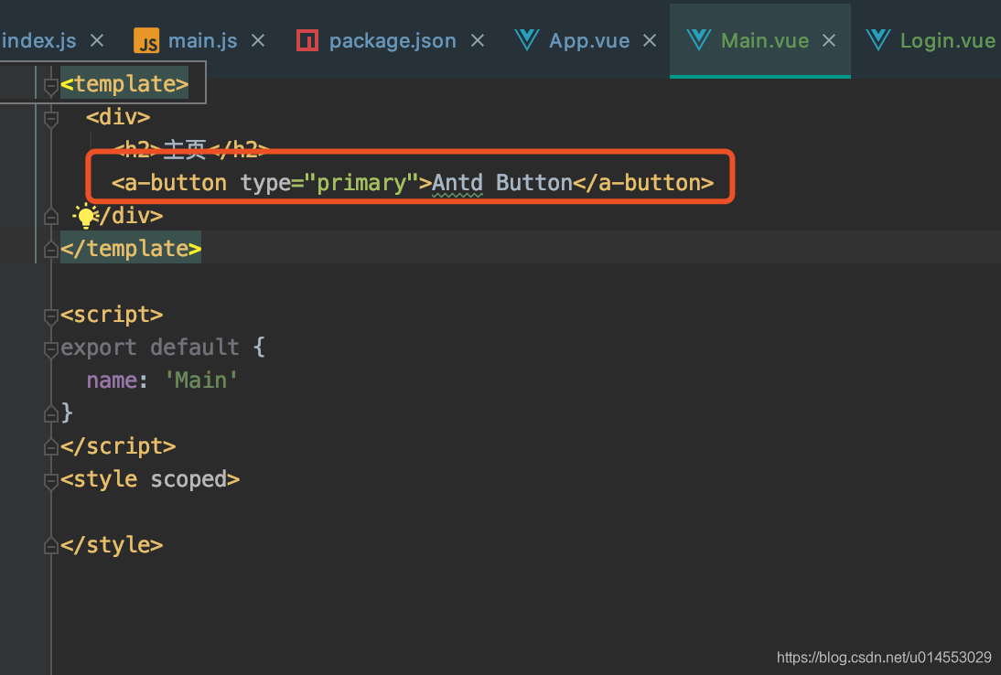Open the package.json tab
The image size is (1001, 675).
[x=393, y=40]
